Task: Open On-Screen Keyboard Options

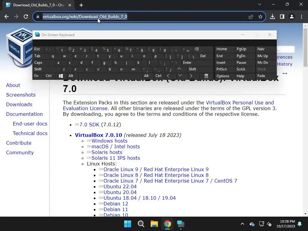Action: tap(225, 76)
